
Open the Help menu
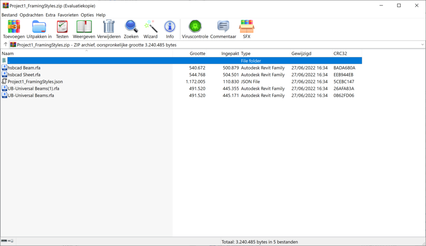tap(101, 15)
